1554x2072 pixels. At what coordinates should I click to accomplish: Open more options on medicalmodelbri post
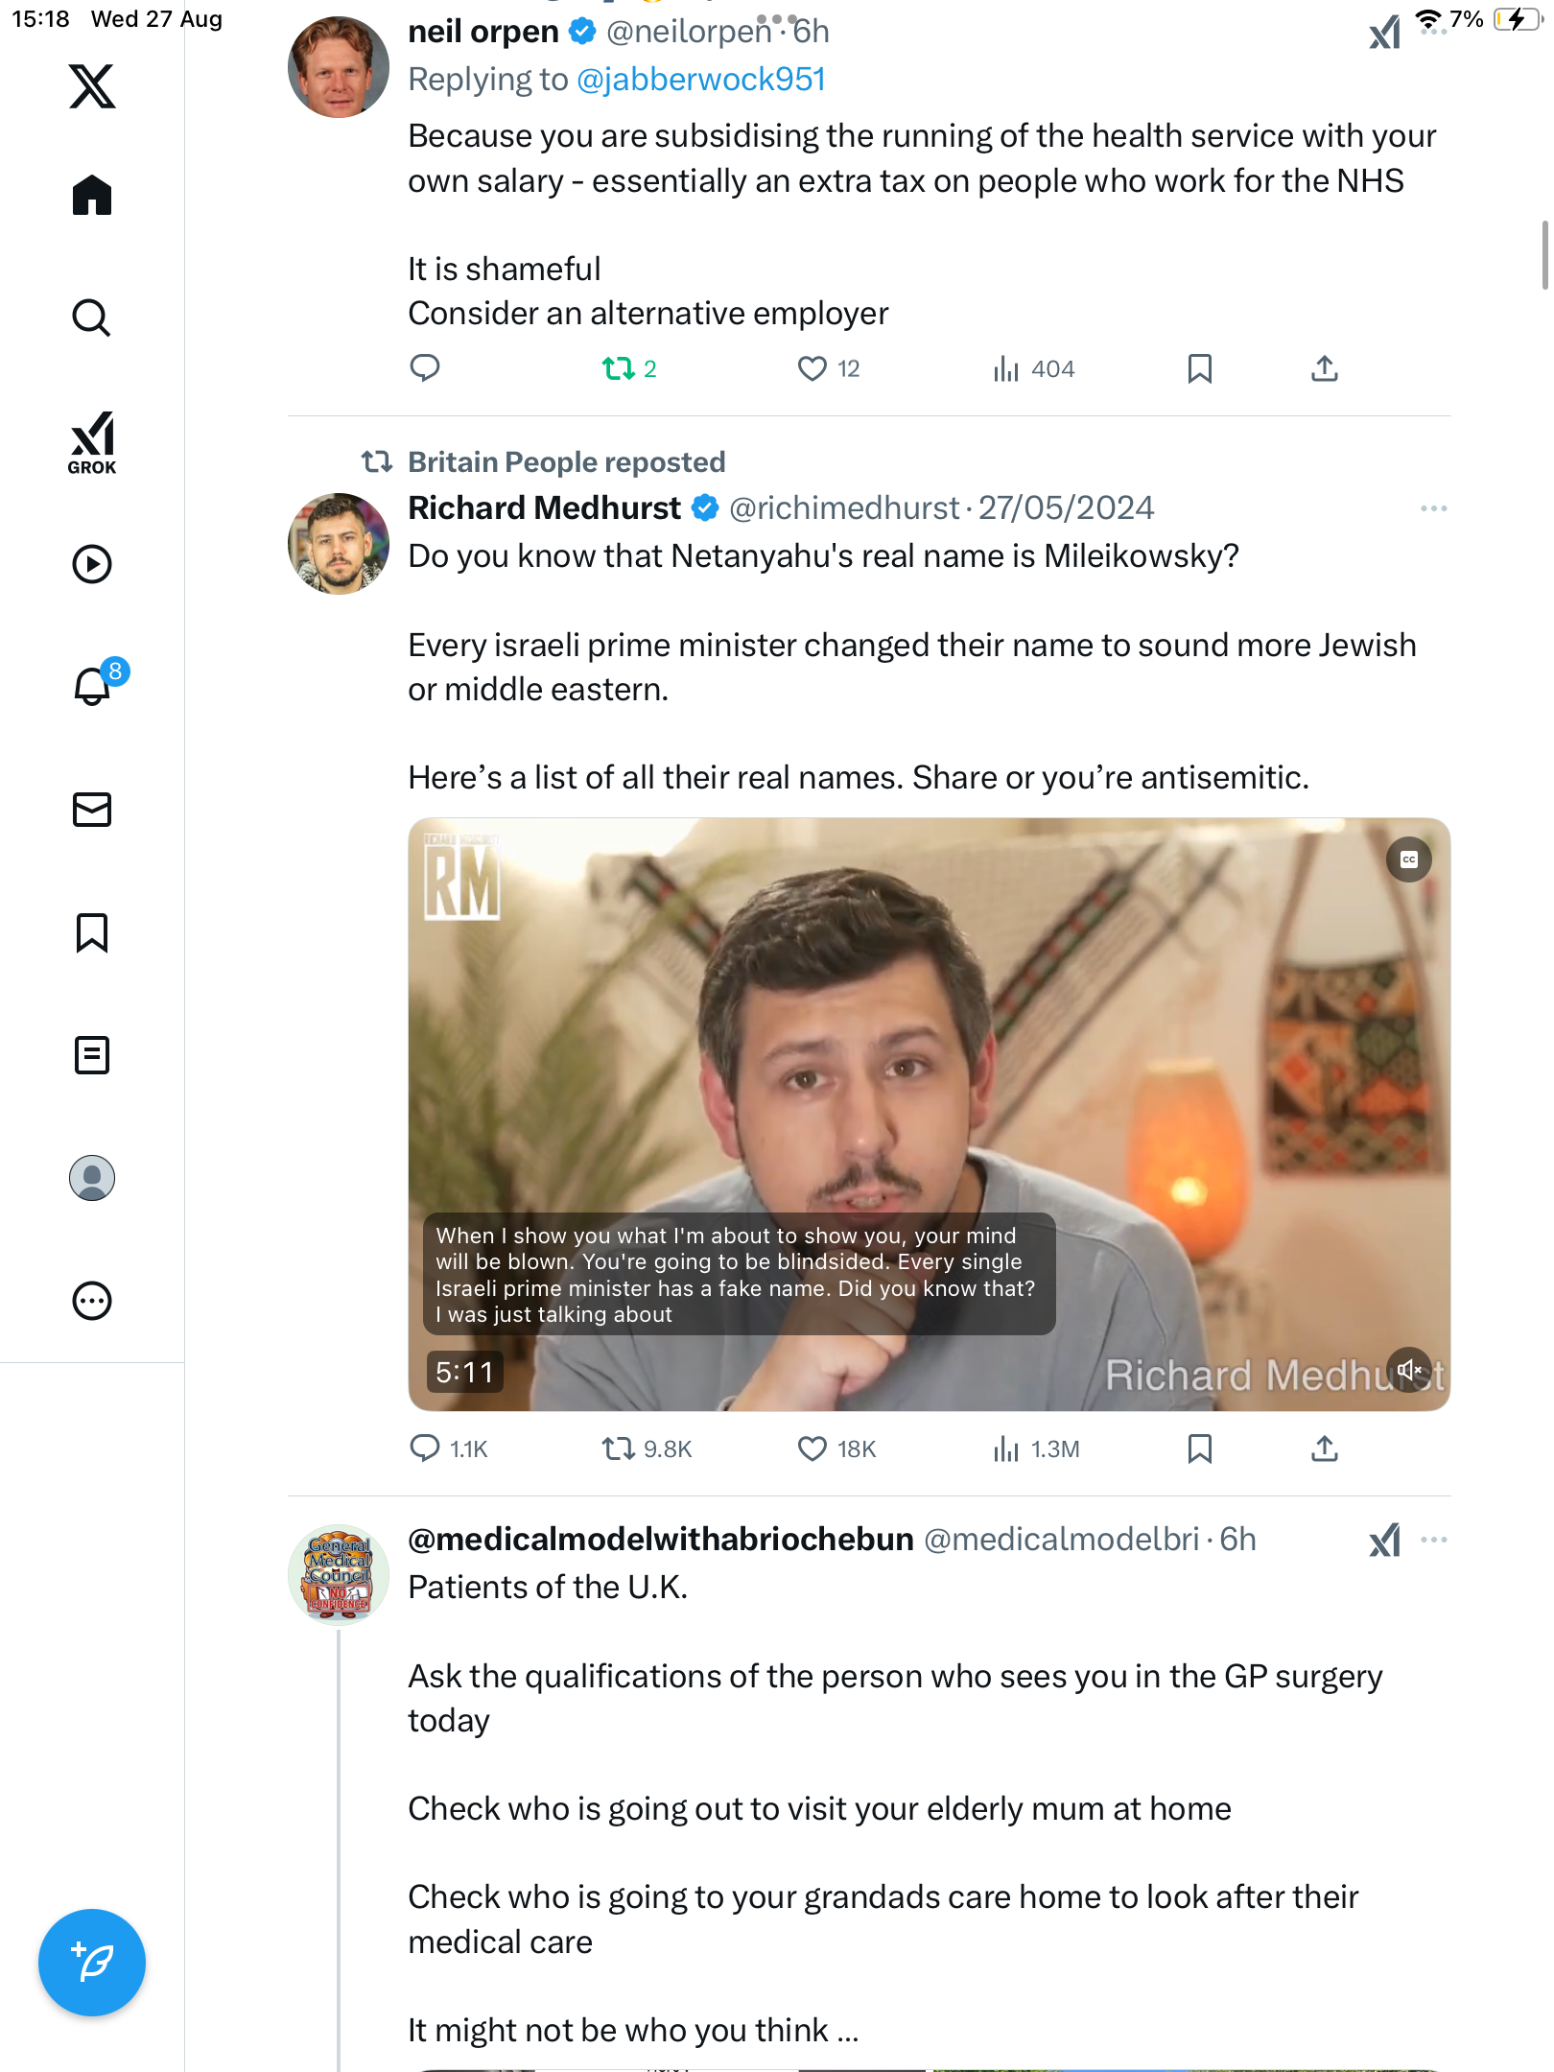click(1433, 1540)
